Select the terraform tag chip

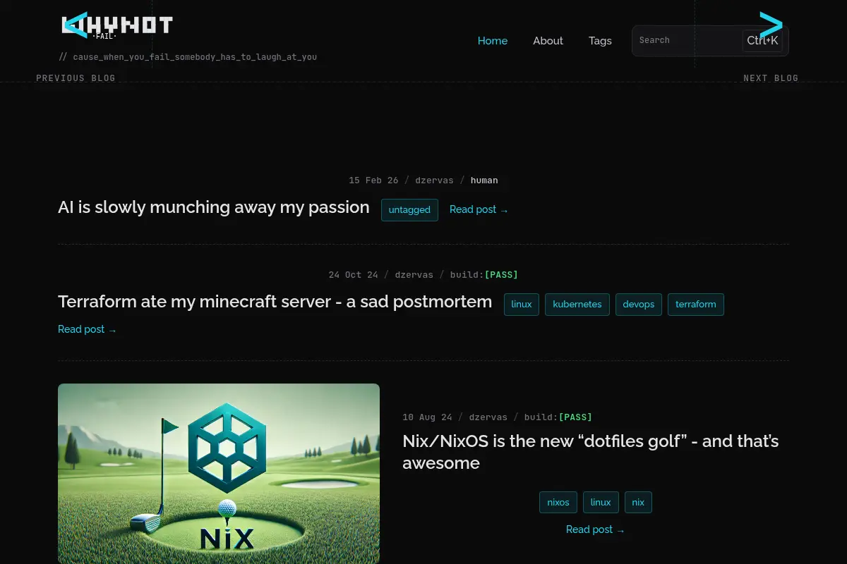pos(696,305)
